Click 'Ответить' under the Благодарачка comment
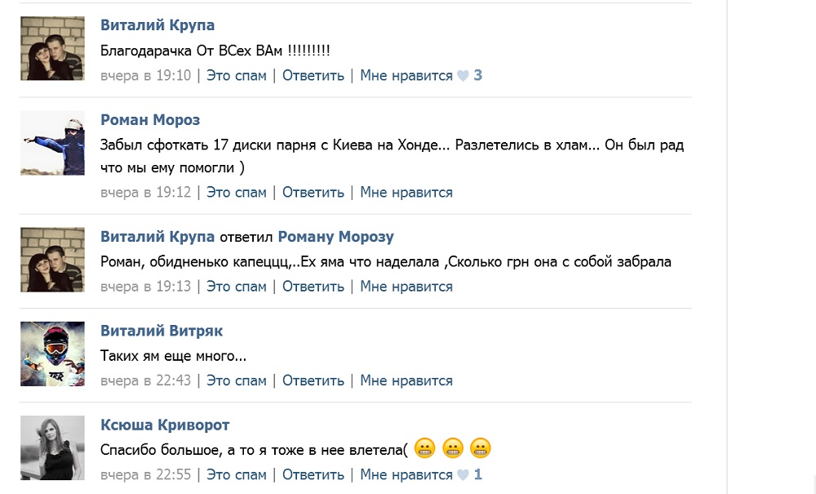This screenshot has height=494, width=816. click(313, 76)
